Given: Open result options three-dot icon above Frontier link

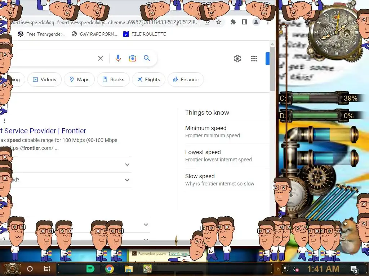Looking at the screenshot, I should coord(4,121).
